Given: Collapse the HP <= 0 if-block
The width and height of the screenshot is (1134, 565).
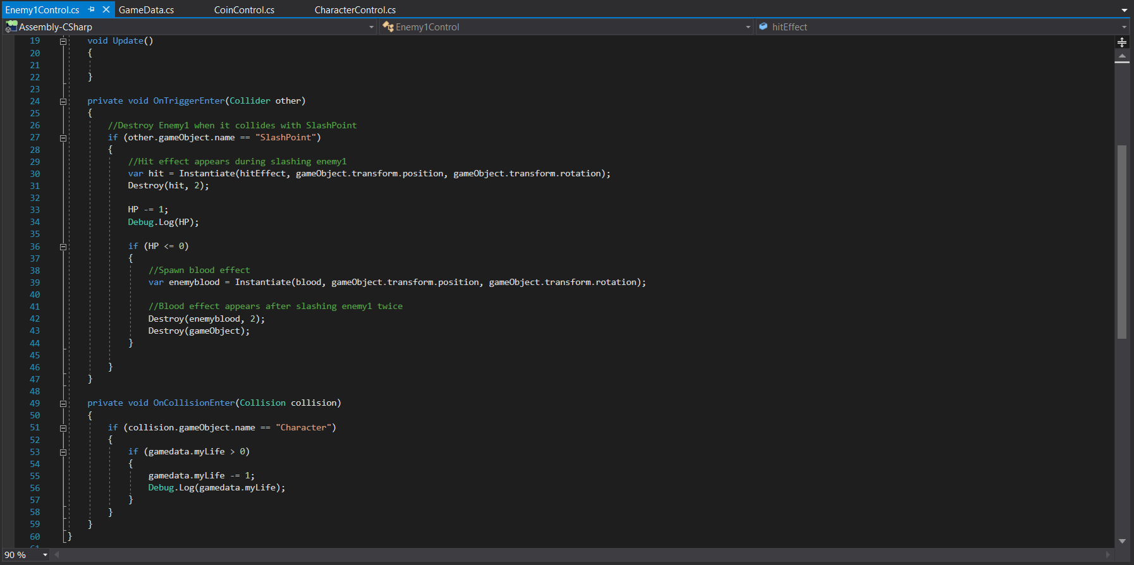Looking at the screenshot, I should click(x=63, y=246).
